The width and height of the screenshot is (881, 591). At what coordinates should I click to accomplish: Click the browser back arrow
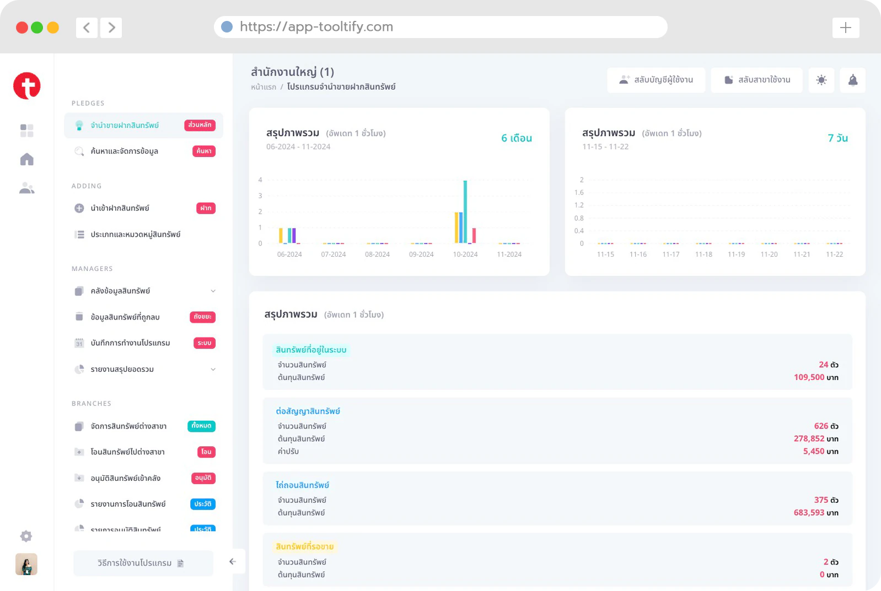coord(87,28)
